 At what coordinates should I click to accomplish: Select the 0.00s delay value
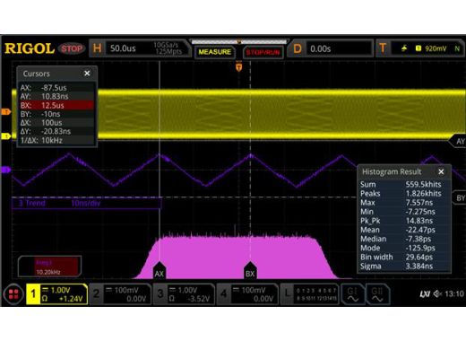tap(320, 48)
